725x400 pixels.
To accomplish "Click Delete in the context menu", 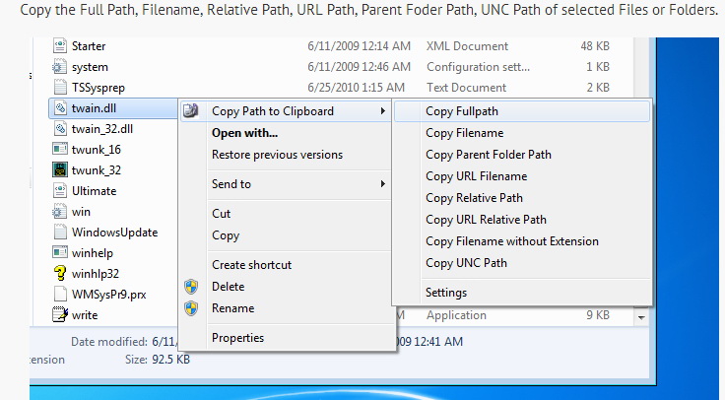I will coord(228,287).
